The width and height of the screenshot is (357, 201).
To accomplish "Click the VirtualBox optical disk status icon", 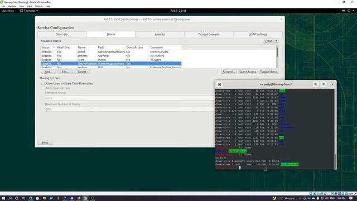I will [x=315, y=194].
